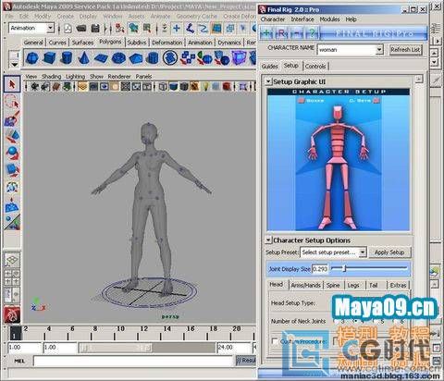This screenshot has height=381, width=444.
Task: Select the Lasso tool in toolbox
Action: [x=12, y=101]
